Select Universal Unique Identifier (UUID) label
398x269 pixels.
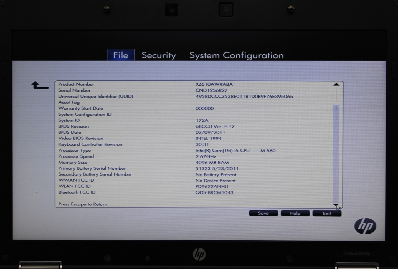coord(96,97)
